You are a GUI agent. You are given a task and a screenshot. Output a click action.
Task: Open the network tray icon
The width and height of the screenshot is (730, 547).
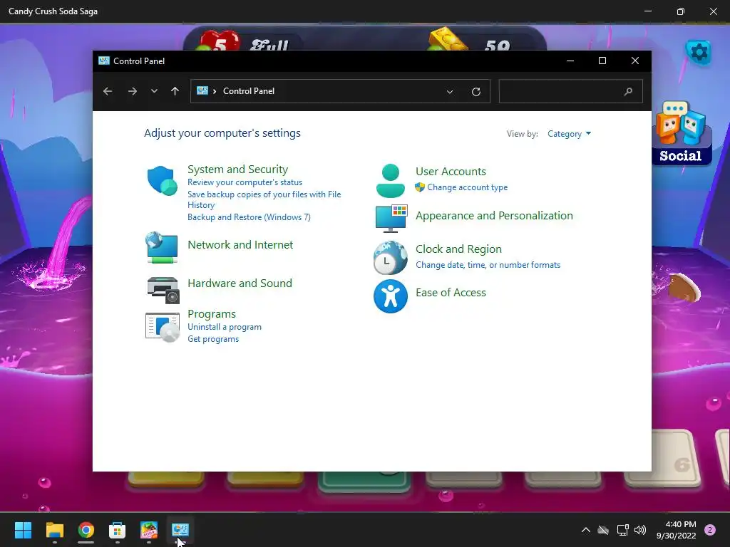[x=622, y=530]
